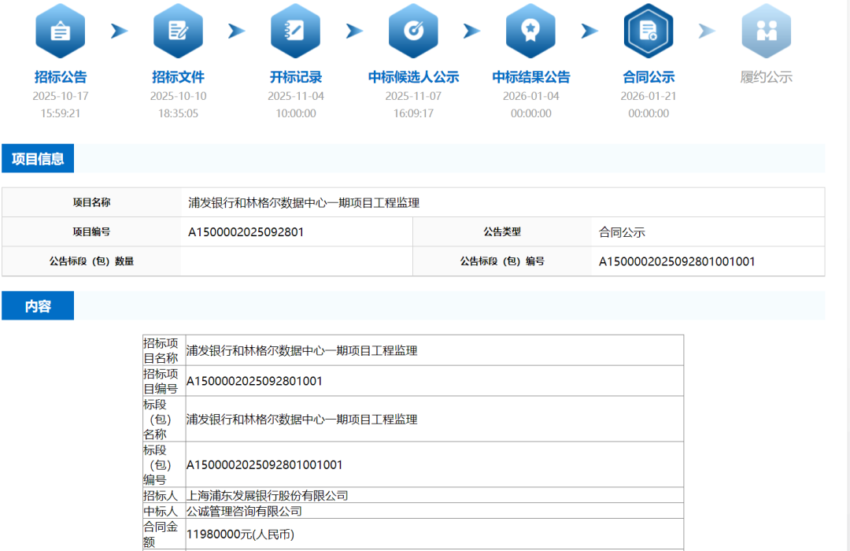The height and width of the screenshot is (551, 850).
Task: Click the 公告类型 value 合同公示
Action: click(x=622, y=232)
